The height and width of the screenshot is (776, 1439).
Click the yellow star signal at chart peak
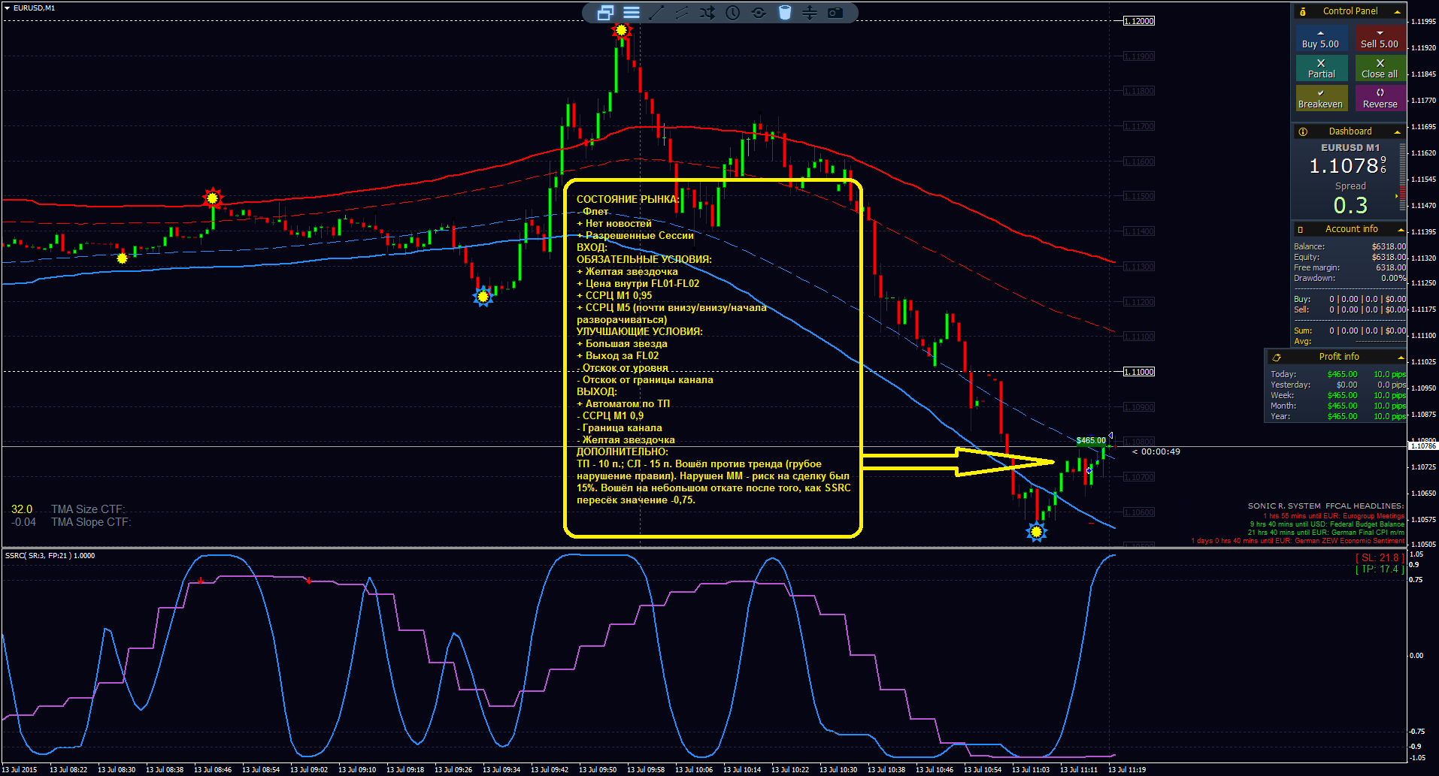point(621,30)
